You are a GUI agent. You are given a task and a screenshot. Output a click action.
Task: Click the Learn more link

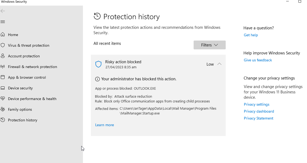(105, 125)
